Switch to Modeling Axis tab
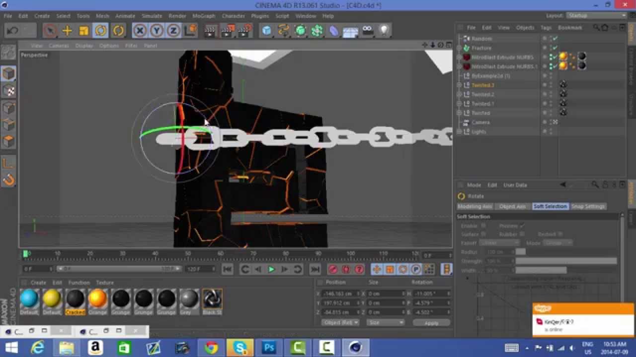This screenshot has width=636, height=357. click(476, 206)
